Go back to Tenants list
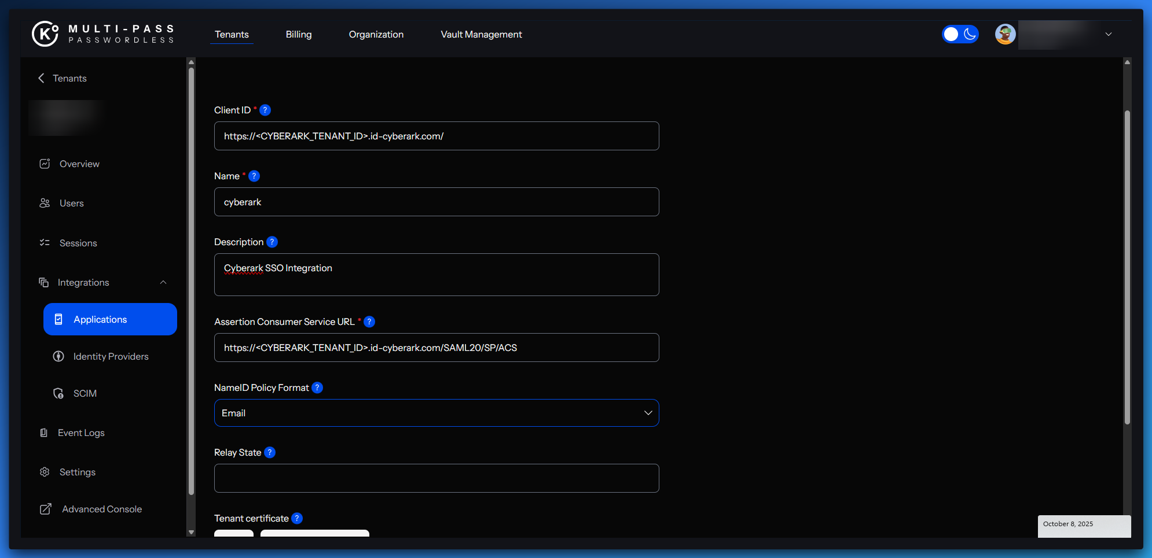Viewport: 1152px width, 558px height. click(63, 78)
